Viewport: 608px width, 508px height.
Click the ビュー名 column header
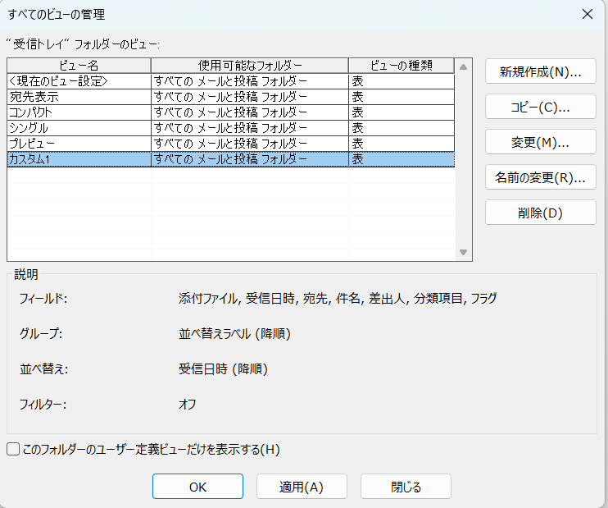coord(79,66)
